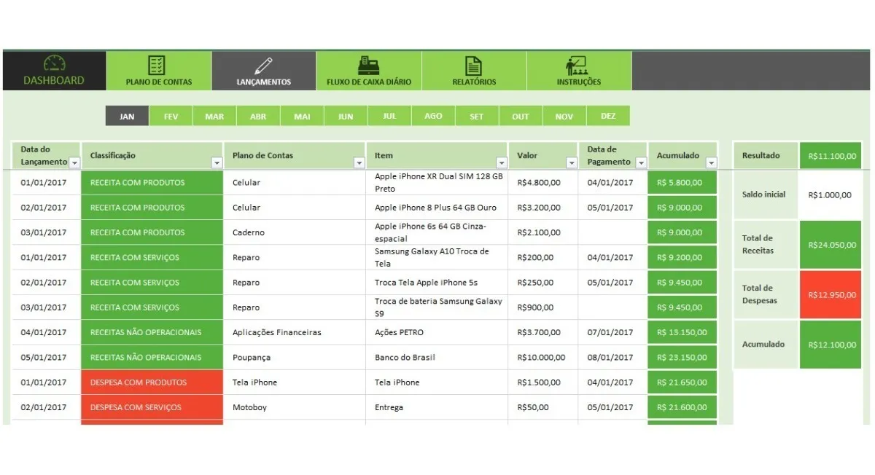This screenshot has width=875, height=475.
Task: Click the Relatórios document icon
Action: point(474,66)
